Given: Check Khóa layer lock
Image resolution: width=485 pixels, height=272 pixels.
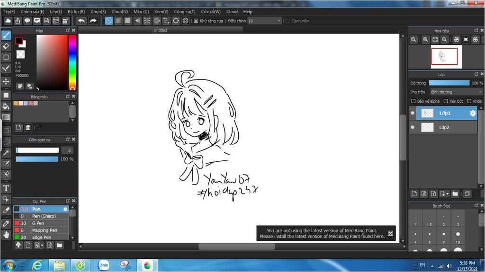Looking at the screenshot, I should pos(469,101).
